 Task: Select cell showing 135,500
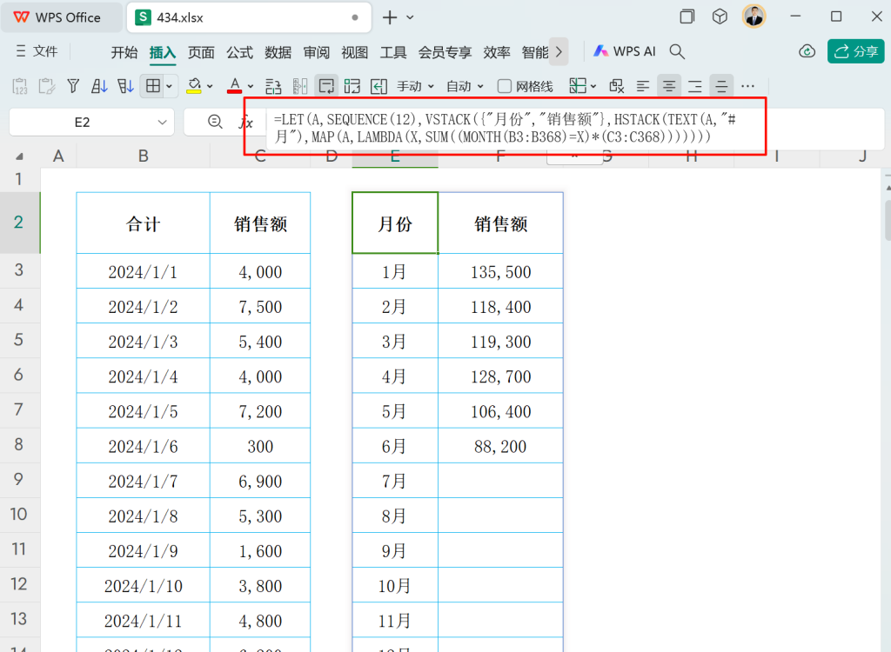[500, 271]
